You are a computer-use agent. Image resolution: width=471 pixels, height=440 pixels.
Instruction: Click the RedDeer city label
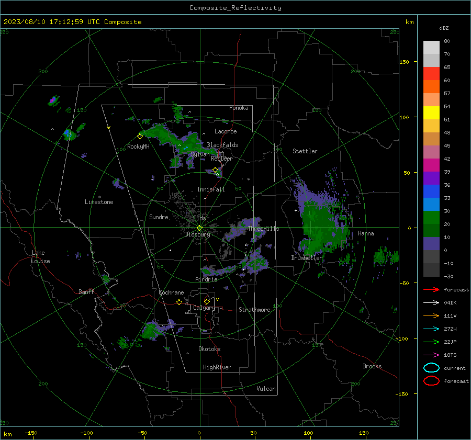point(222,159)
